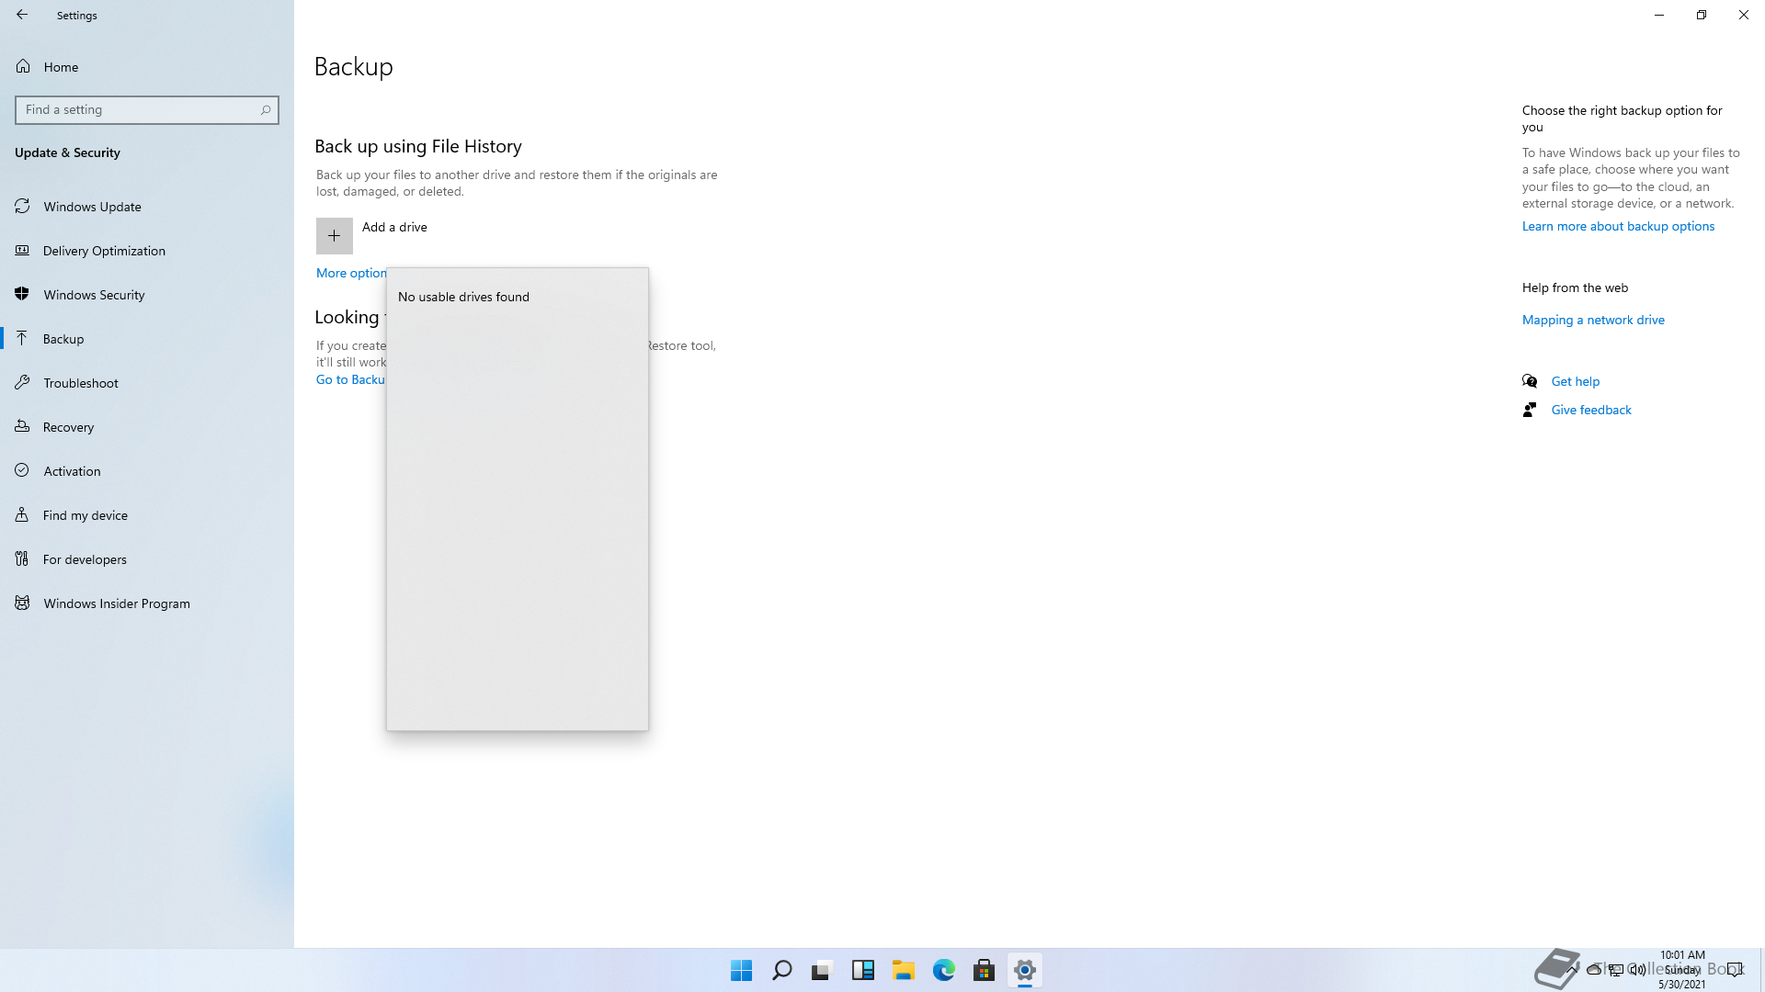Open Find my device settings
Viewport: 1765px width, 992px height.
(147, 515)
